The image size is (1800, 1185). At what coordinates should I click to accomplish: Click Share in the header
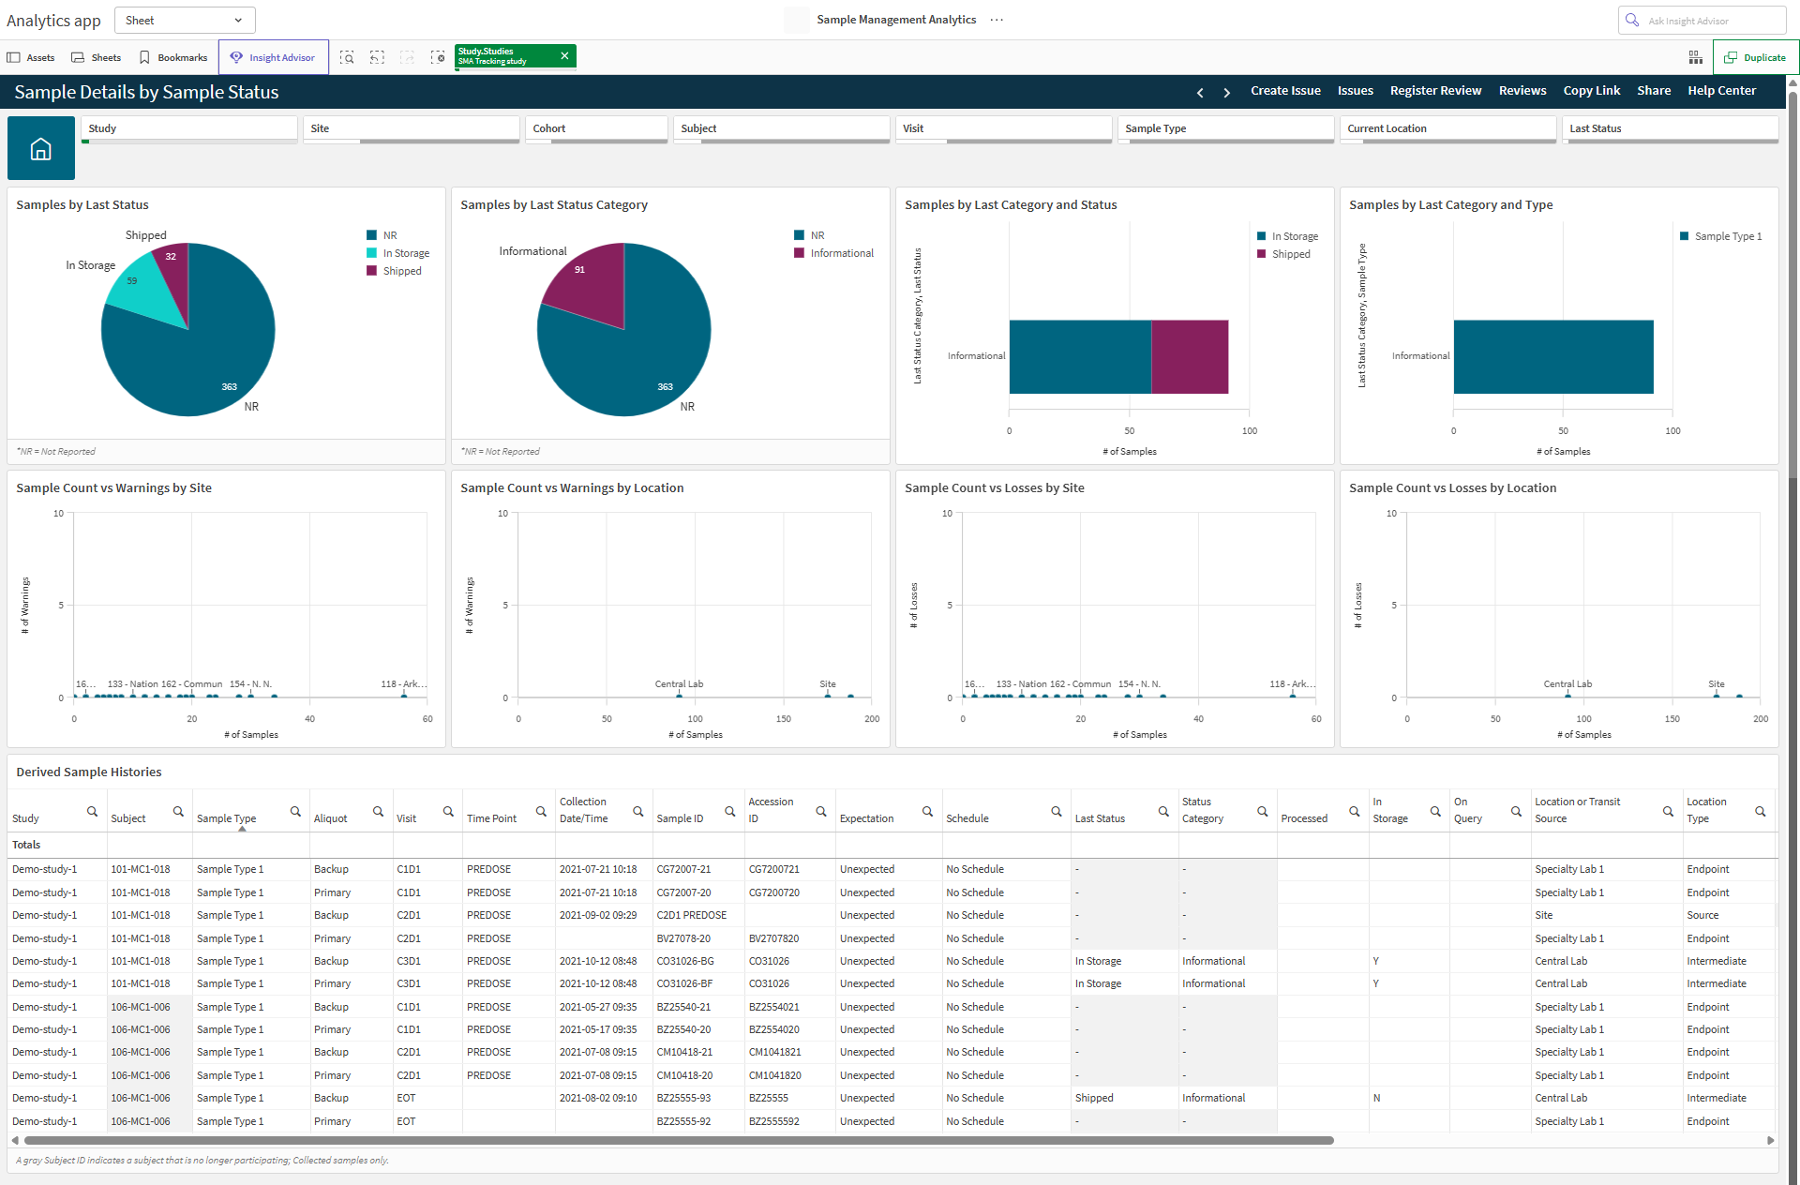pyautogui.click(x=1654, y=91)
